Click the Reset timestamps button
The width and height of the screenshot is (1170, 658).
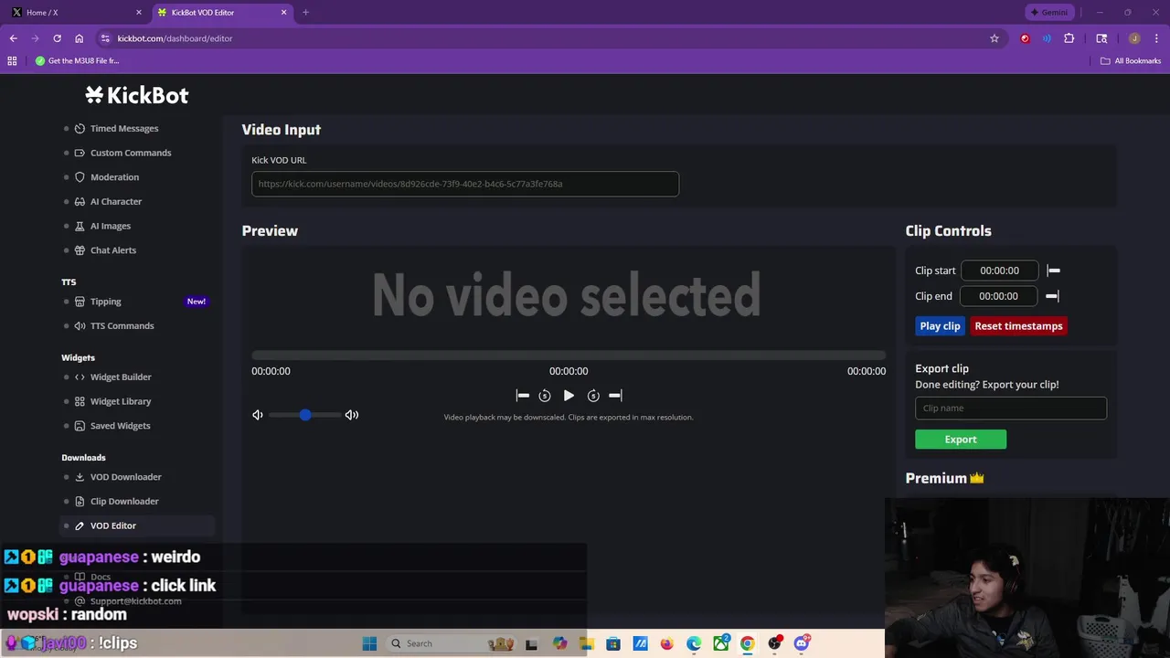coord(1018,326)
